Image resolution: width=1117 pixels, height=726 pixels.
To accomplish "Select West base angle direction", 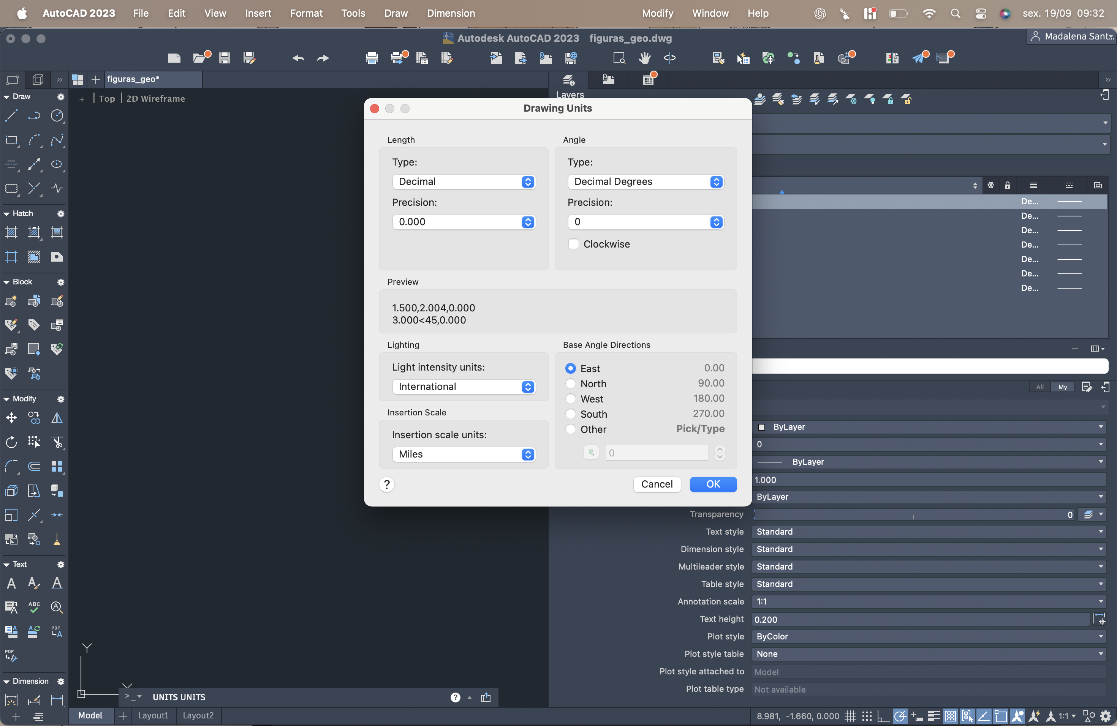I will pyautogui.click(x=571, y=399).
